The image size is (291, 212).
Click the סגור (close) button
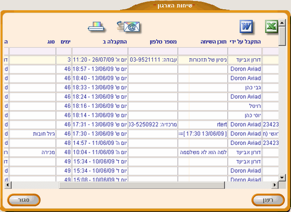coord(24,200)
